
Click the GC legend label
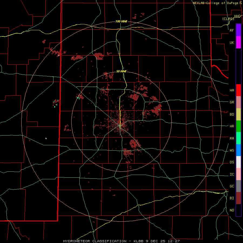pos(232,186)
